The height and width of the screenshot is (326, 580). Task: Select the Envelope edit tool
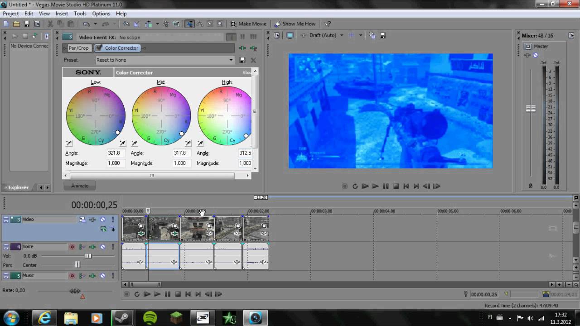[200, 24]
